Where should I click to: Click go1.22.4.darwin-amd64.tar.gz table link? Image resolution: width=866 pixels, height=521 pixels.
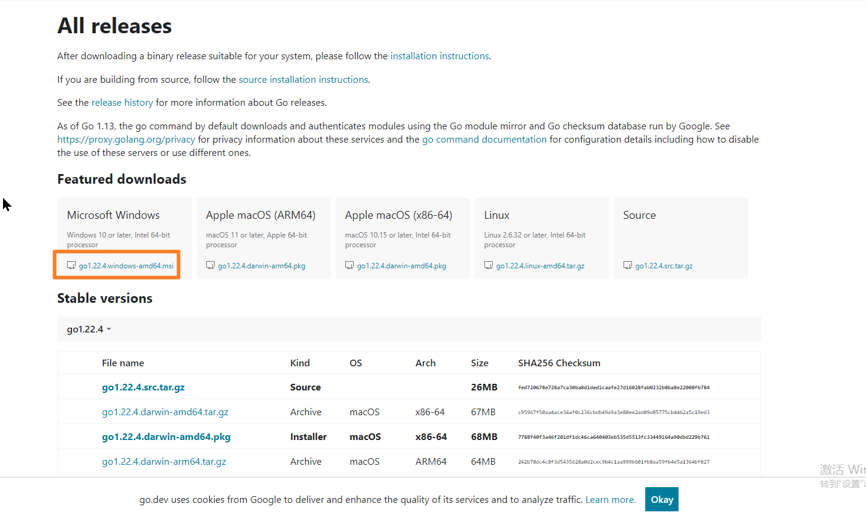point(165,412)
